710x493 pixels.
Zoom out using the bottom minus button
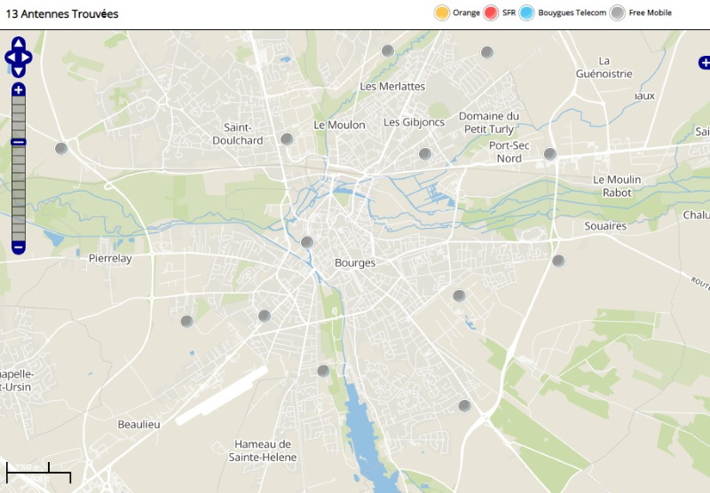click(x=19, y=246)
